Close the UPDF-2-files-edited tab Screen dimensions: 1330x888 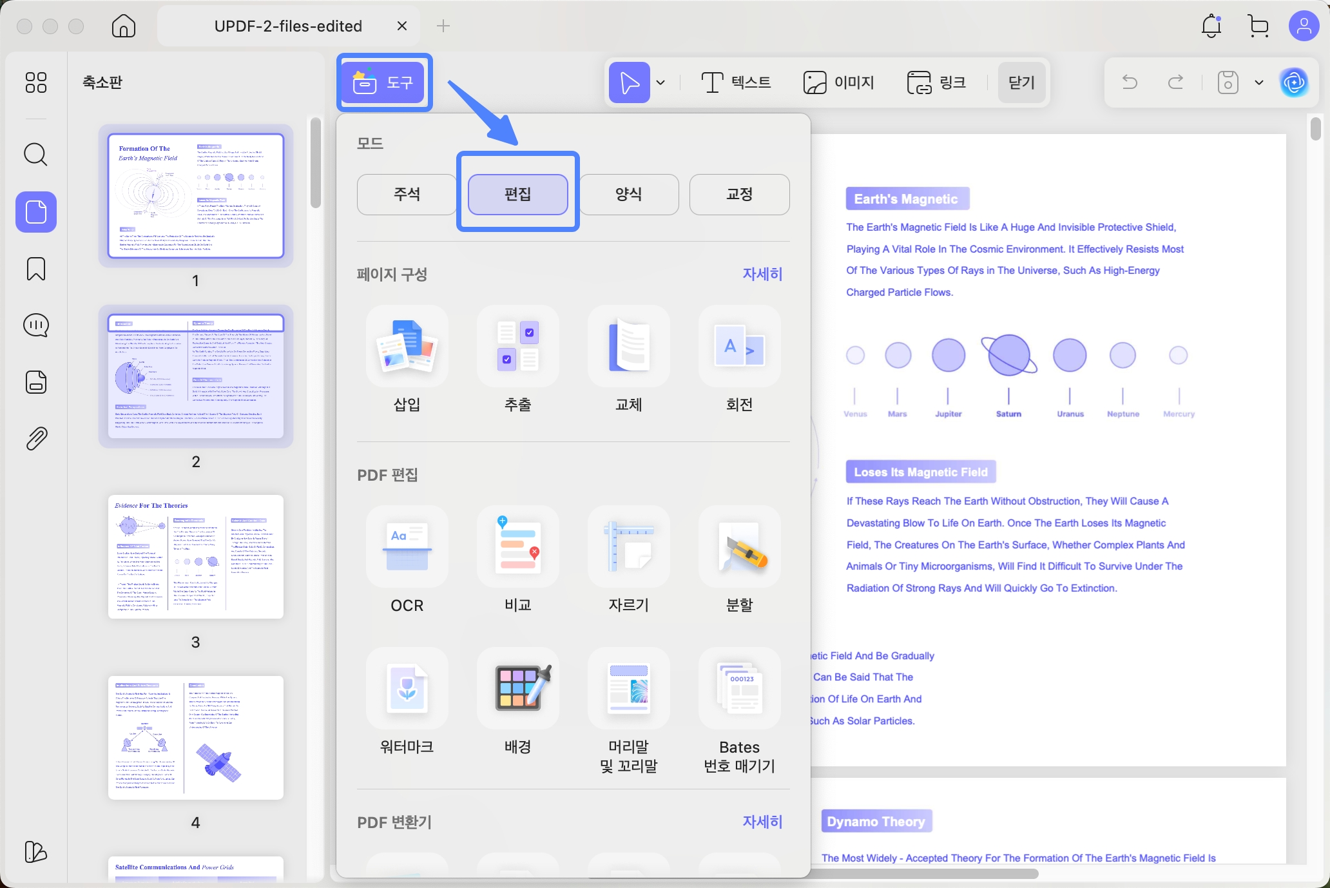coord(402,26)
